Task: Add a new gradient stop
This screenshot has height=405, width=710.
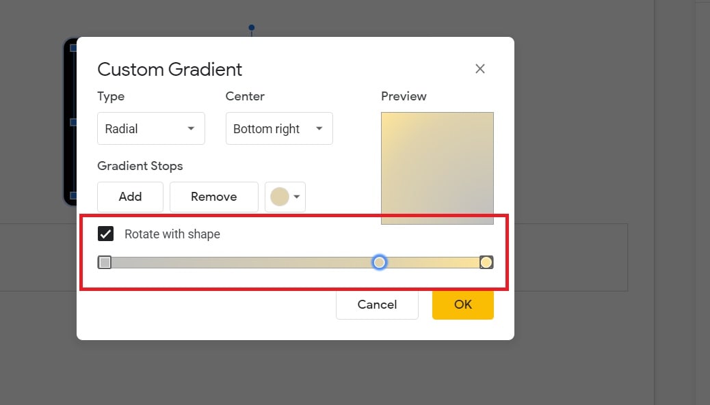Action: tap(131, 197)
